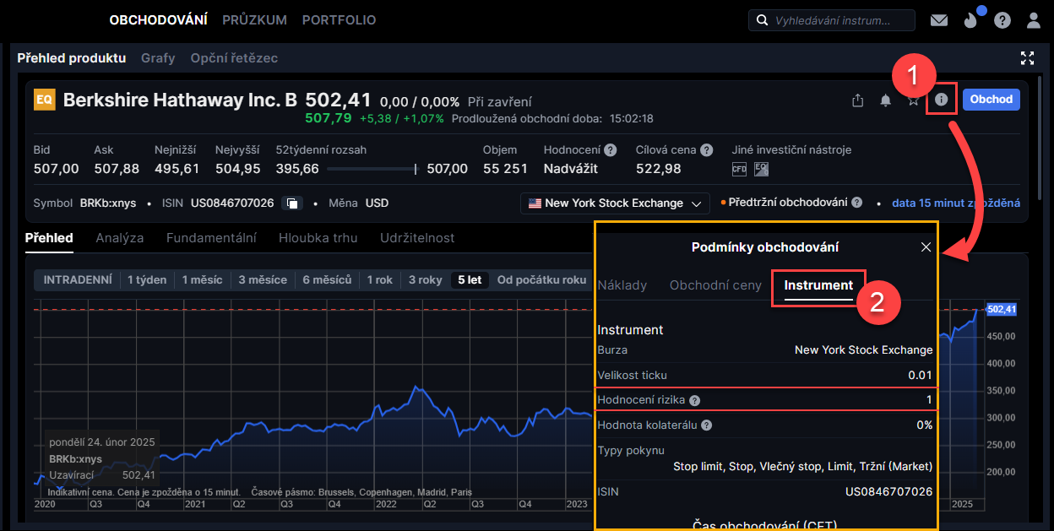Open the New York Stock Exchange dropdown
The width and height of the screenshot is (1054, 531).
615,203
